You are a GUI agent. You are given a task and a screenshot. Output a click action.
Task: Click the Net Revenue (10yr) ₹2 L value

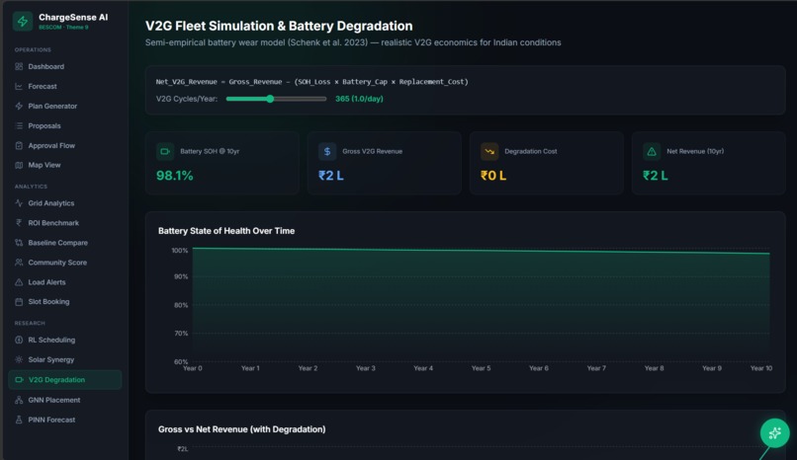click(656, 176)
